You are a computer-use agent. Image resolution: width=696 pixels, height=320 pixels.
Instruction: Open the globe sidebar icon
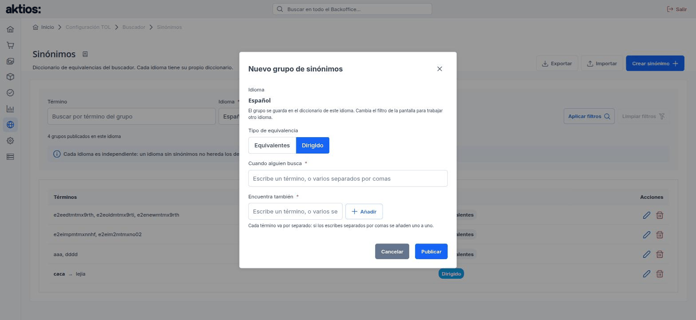click(x=10, y=125)
